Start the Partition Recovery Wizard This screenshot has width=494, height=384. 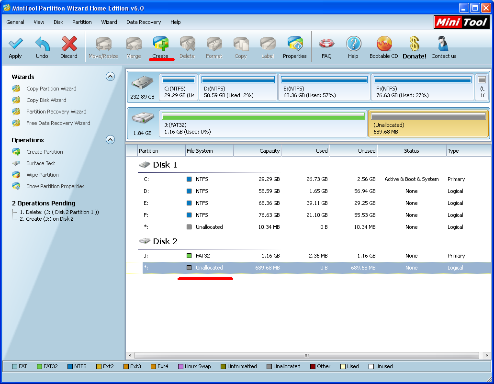click(x=56, y=112)
